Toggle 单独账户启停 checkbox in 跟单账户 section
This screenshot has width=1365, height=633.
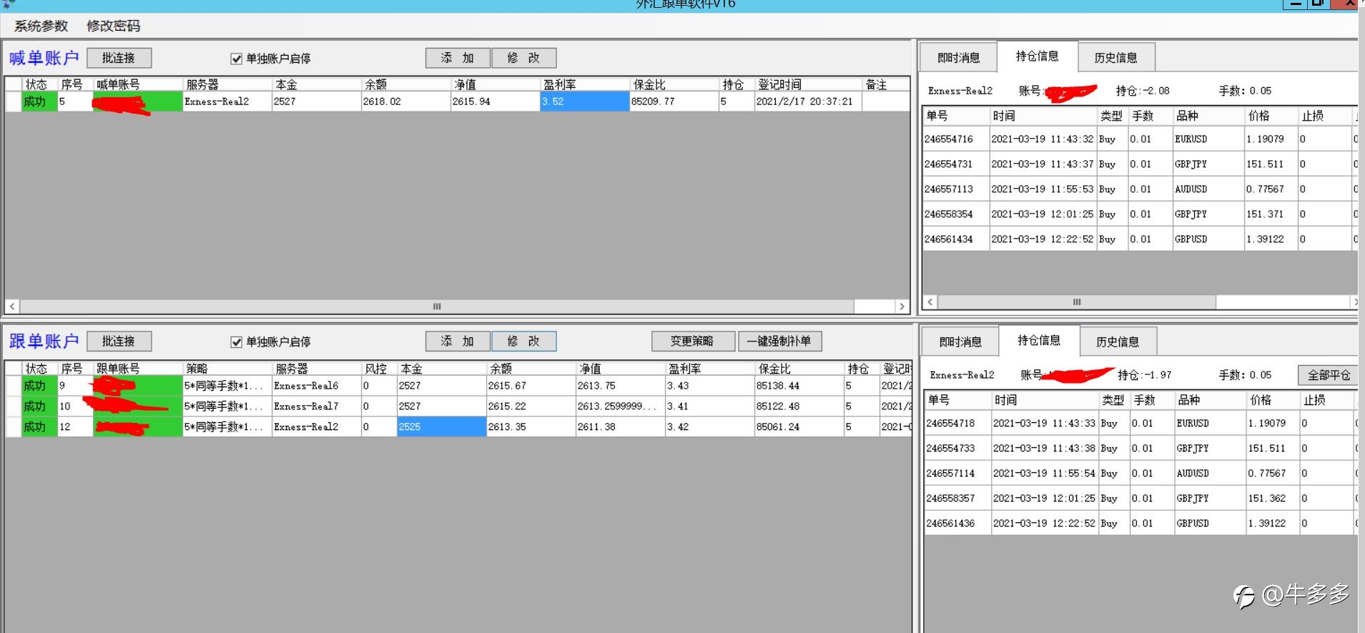pos(237,342)
